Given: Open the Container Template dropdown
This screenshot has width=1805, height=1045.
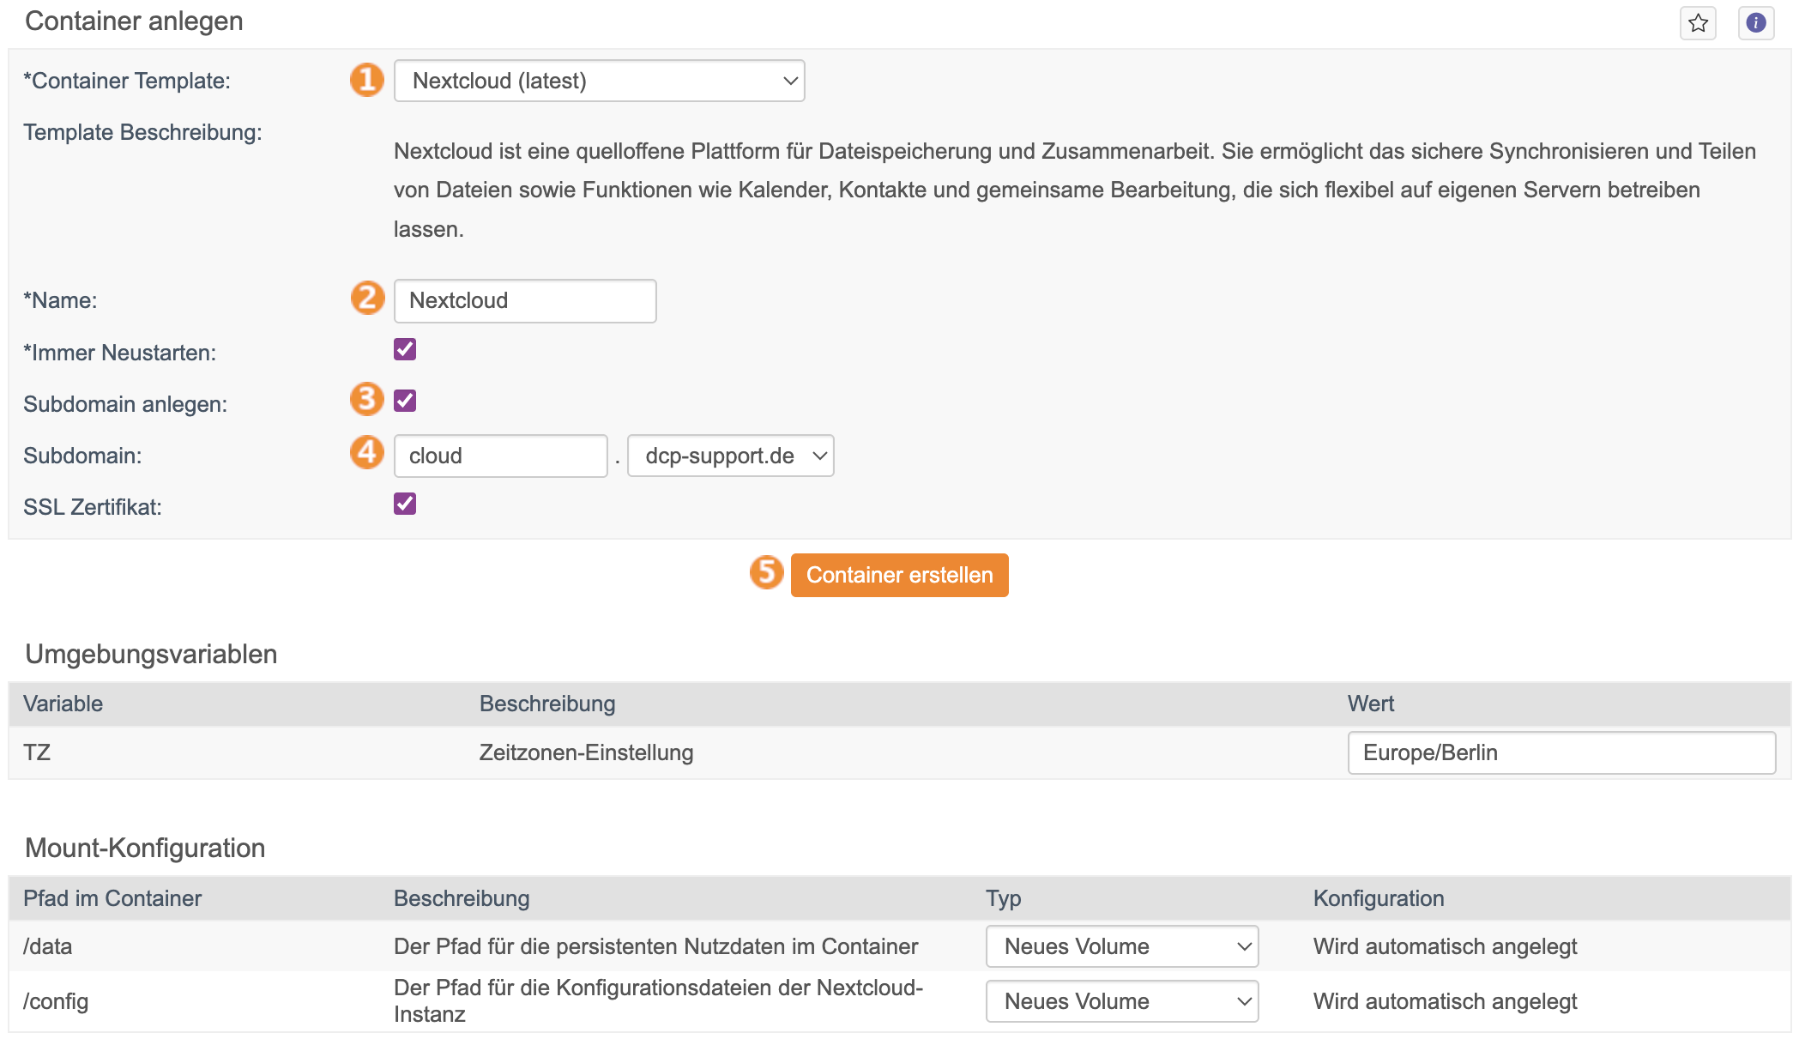Looking at the screenshot, I should point(599,81).
